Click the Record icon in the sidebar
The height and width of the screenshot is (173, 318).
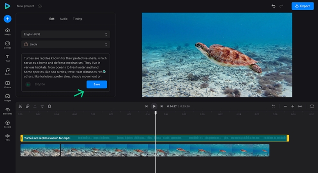point(7,123)
